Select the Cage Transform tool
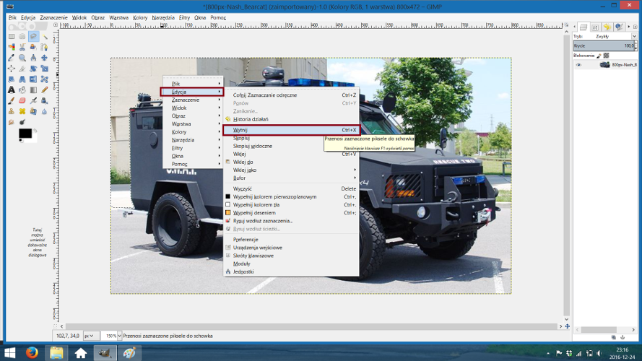This screenshot has height=361, width=642. pos(44,79)
